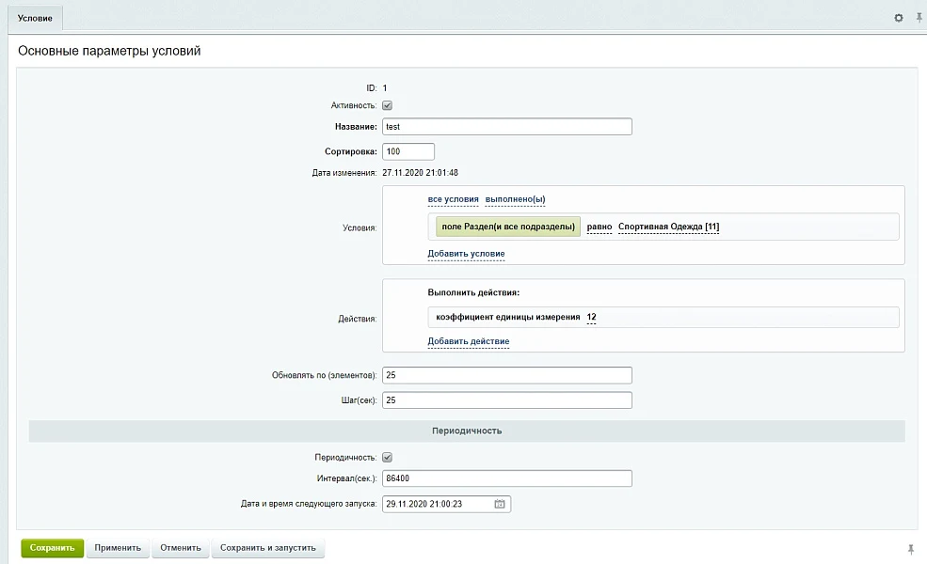Focus the 'Обновлять по (элементов)' field

click(507, 375)
